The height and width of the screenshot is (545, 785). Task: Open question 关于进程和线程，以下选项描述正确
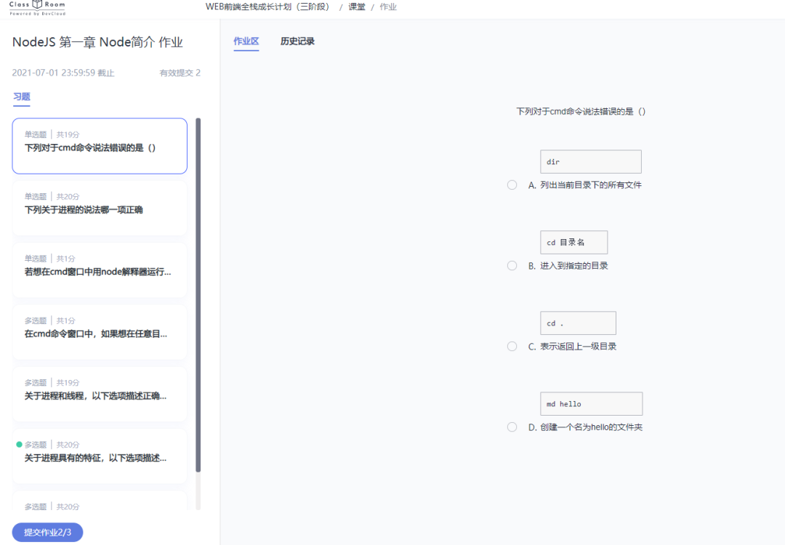click(x=100, y=395)
